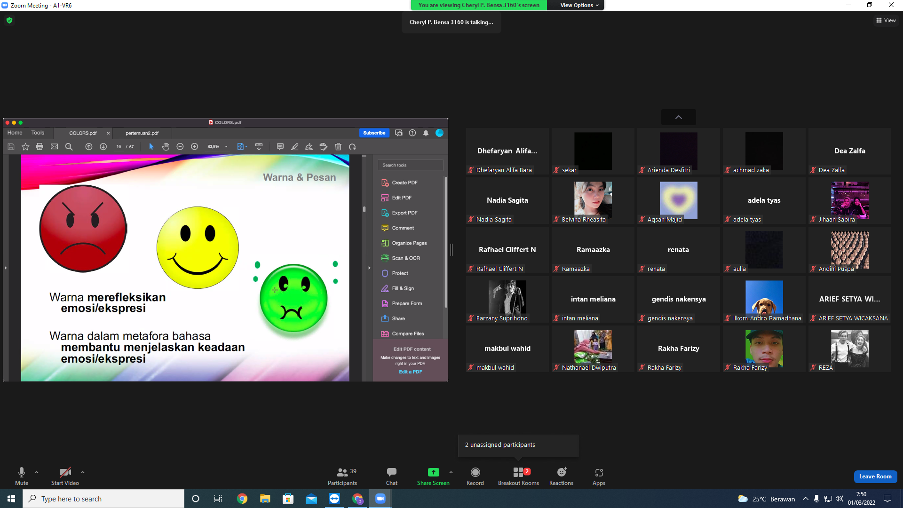The image size is (903, 508).
Task: Collapse the Acrobat right tools pane arrow
Action: (370, 268)
